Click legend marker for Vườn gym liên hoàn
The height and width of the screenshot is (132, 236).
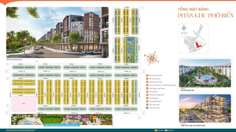tap(147, 88)
